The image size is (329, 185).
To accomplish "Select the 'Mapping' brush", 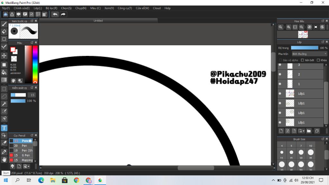I will point(21,160).
